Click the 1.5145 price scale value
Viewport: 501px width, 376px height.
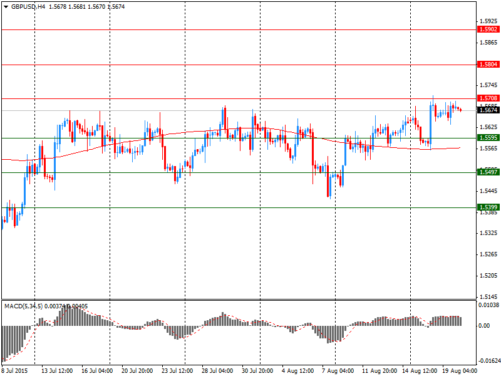click(489, 296)
